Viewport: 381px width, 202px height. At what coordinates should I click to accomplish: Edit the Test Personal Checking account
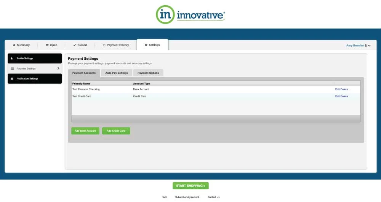pyautogui.click(x=337, y=89)
